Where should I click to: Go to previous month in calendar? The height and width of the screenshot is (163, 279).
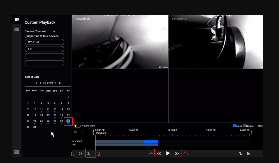coord(40,83)
